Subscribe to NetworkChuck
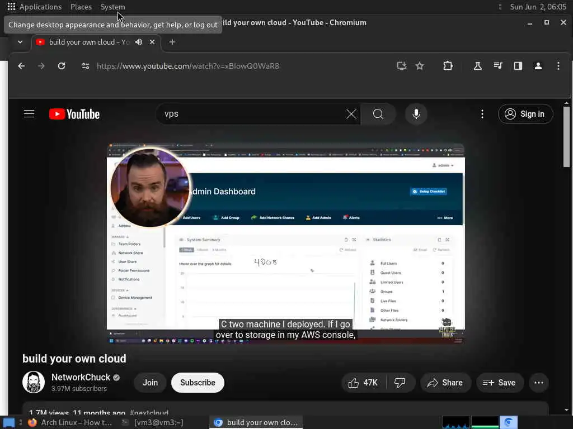 198,383
